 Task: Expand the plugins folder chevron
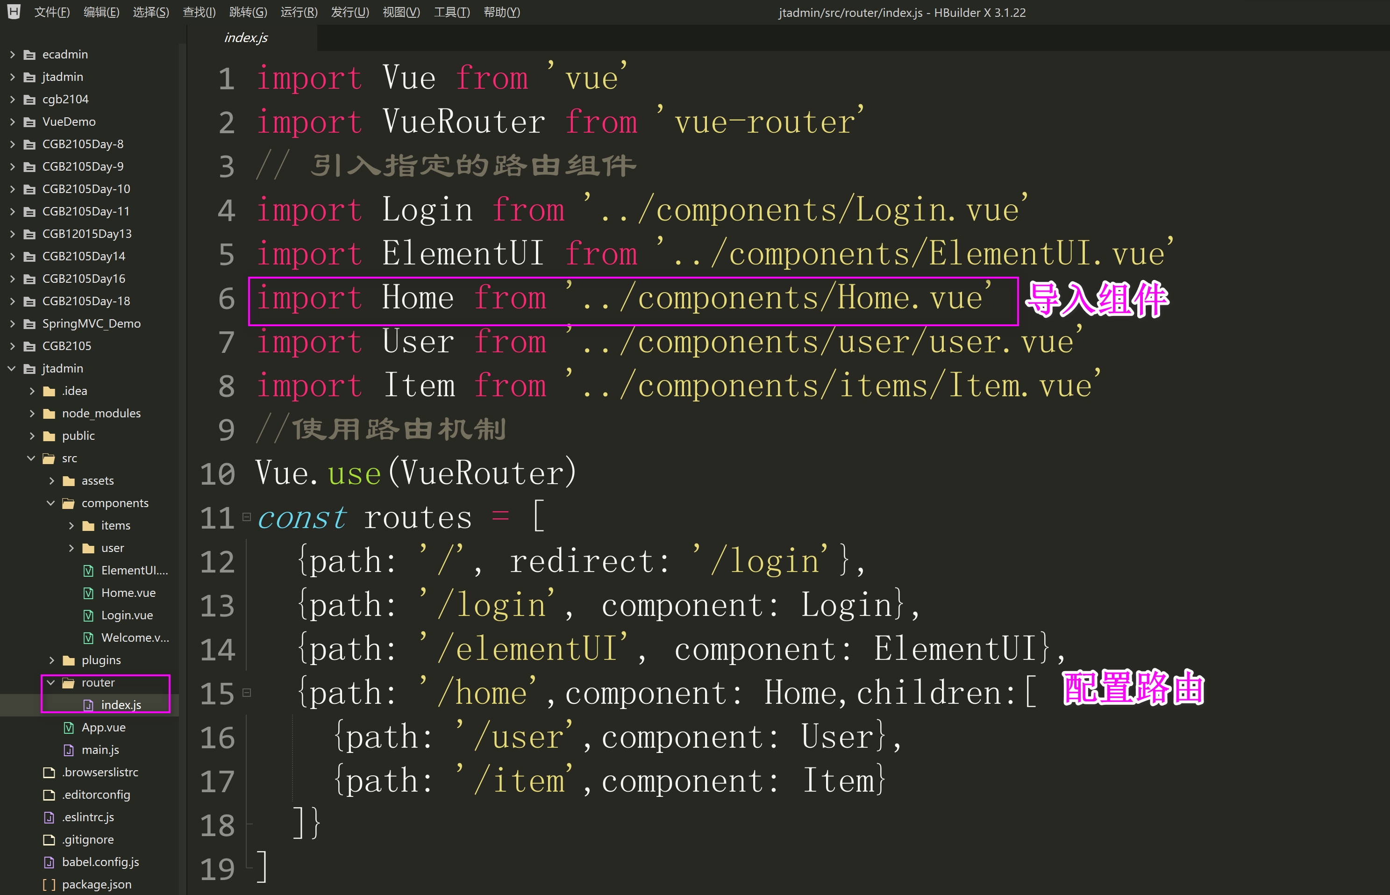point(51,660)
